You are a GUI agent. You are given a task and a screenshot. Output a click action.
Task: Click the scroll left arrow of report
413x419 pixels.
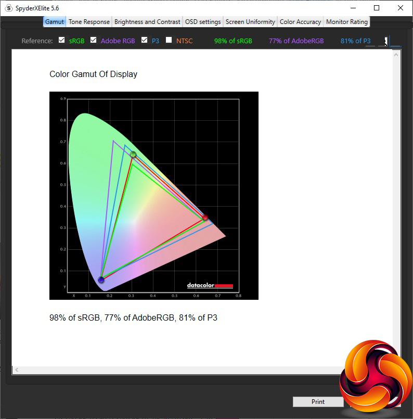(17, 370)
